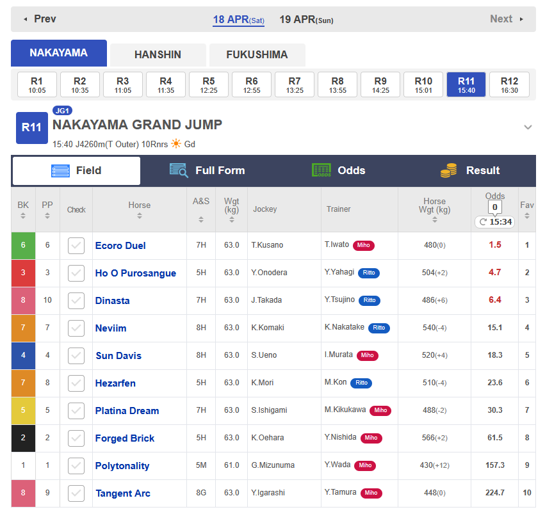Click Ritto badge next to K.Nakatake

click(379, 328)
